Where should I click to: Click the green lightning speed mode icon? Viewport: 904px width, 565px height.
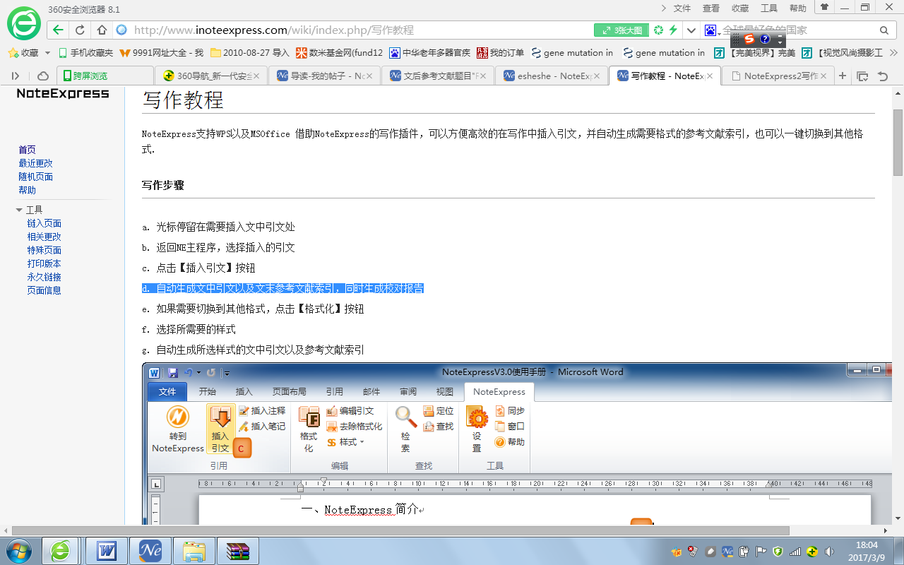coord(673,30)
